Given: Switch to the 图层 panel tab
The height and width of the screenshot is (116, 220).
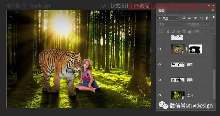Looking at the screenshot, I should click(161, 10).
